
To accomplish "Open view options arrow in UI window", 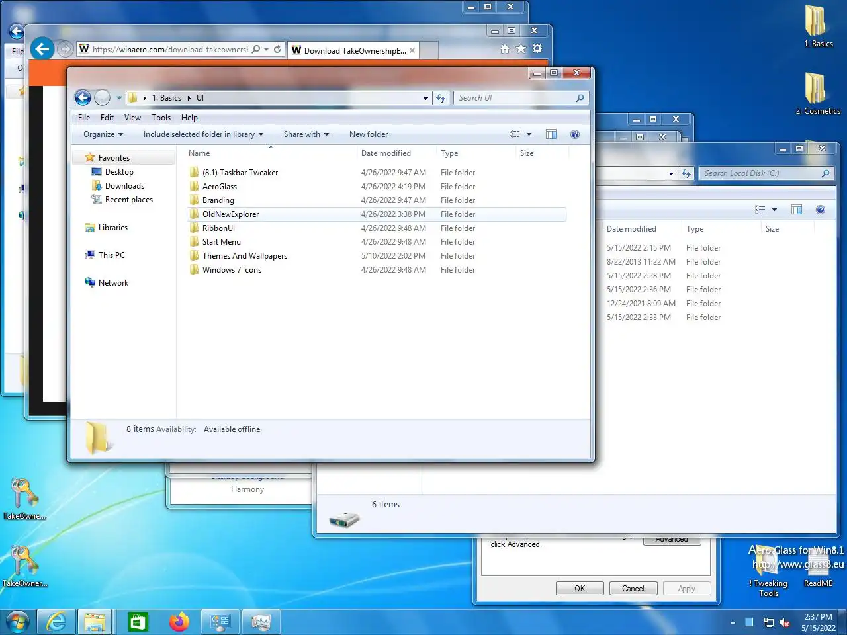I will pyautogui.click(x=529, y=134).
